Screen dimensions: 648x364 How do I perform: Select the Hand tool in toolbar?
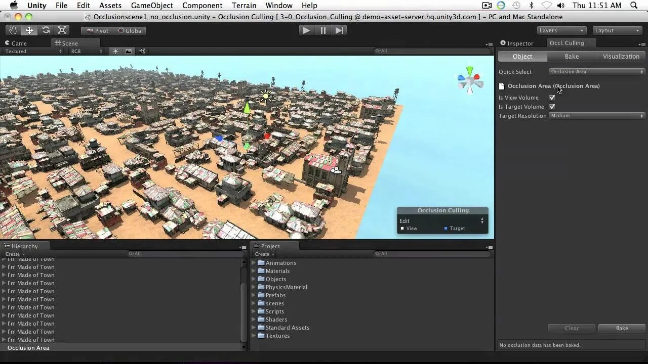[x=13, y=30]
